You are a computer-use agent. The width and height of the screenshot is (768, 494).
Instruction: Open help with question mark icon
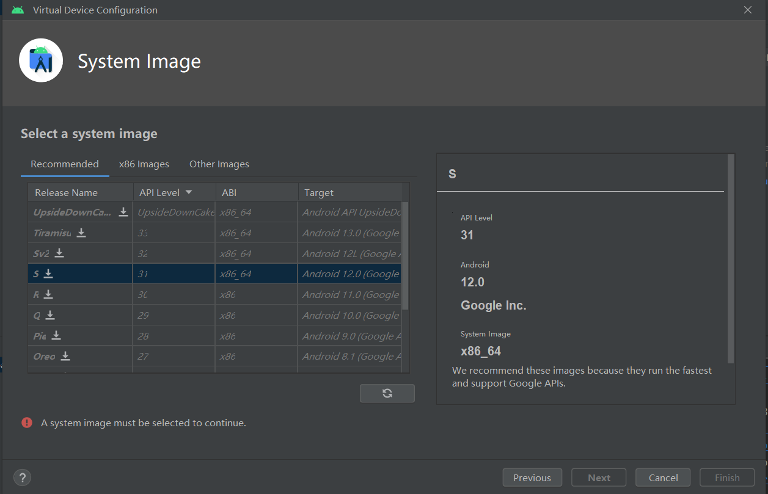pos(22,478)
